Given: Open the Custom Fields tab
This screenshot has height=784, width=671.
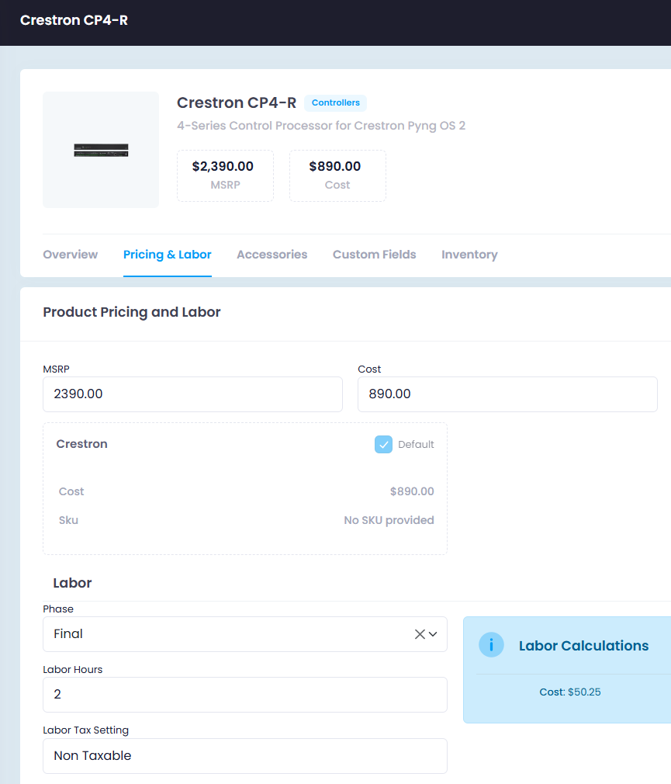Looking at the screenshot, I should (374, 255).
